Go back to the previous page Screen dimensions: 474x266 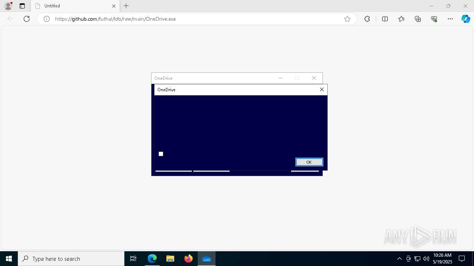click(10, 19)
